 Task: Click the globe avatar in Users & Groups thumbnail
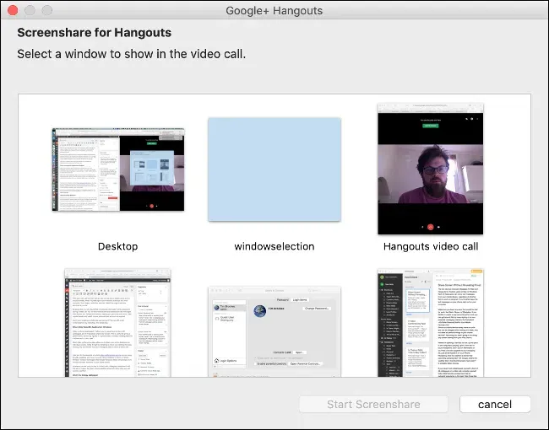click(x=260, y=311)
